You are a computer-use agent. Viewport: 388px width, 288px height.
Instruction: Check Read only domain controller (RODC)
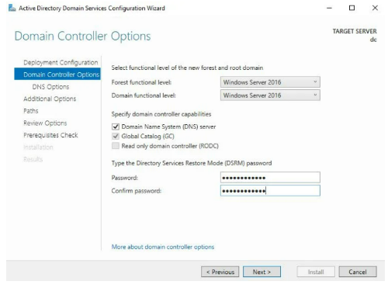tap(116, 146)
